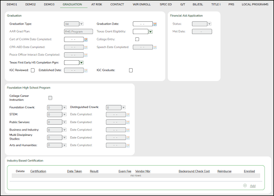
Task: Open the AT RISK tab
Action: [96, 4]
